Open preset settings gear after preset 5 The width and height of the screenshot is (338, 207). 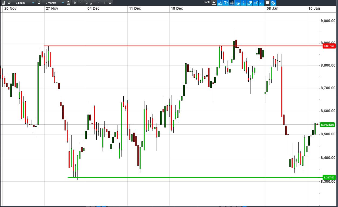[110, 3]
